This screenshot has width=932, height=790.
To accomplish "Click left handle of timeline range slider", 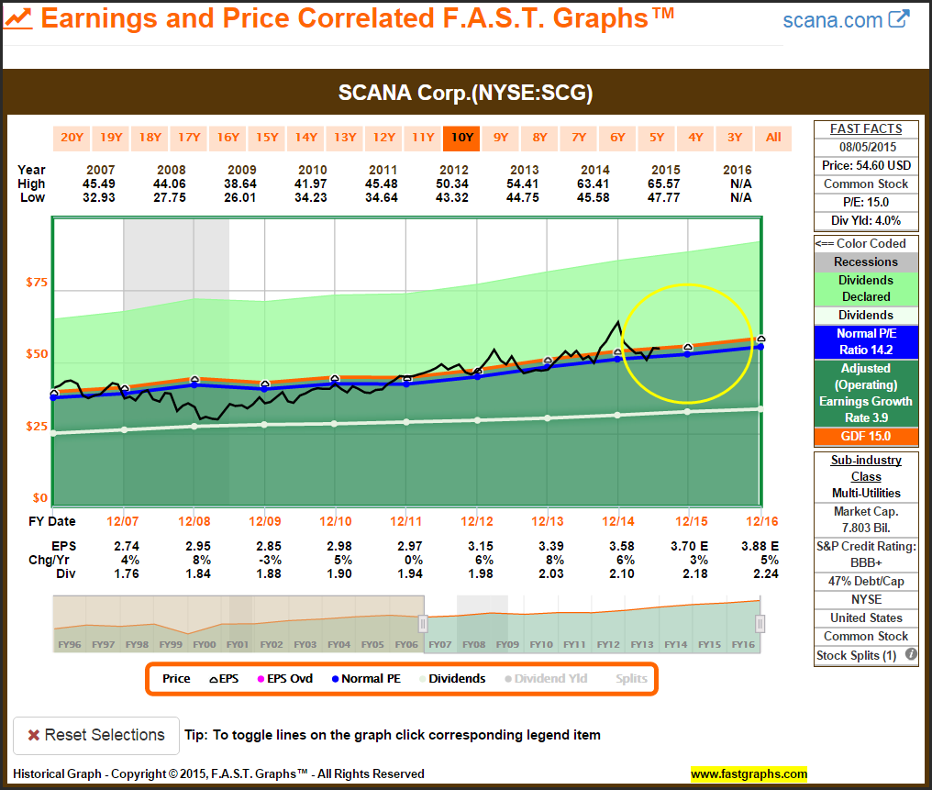I will (423, 624).
